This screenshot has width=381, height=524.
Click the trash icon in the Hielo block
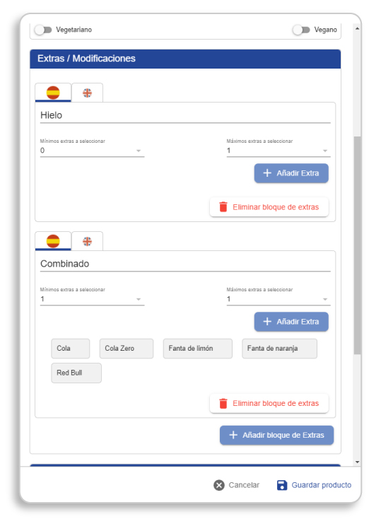click(x=223, y=207)
